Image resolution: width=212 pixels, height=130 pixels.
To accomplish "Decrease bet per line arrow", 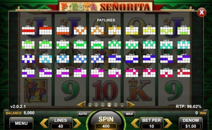I will [x=135, y=123].
